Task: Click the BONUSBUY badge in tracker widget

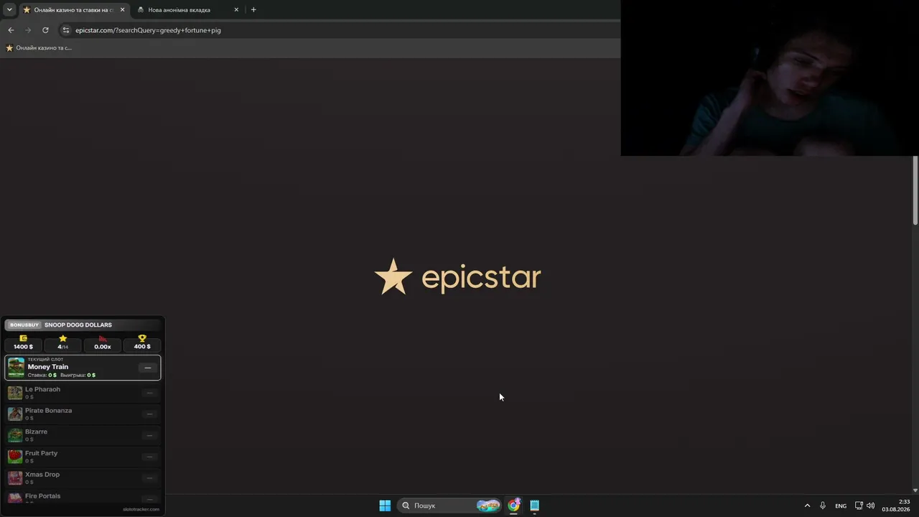Action: pyautogui.click(x=24, y=325)
